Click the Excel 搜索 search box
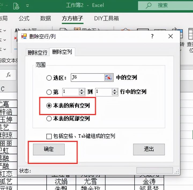The height and width of the screenshot is (190, 193). [165, 6]
